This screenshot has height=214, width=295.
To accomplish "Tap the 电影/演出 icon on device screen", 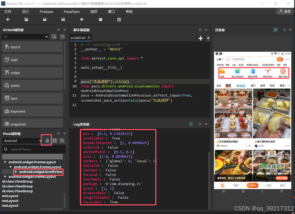I will click(x=283, y=73).
